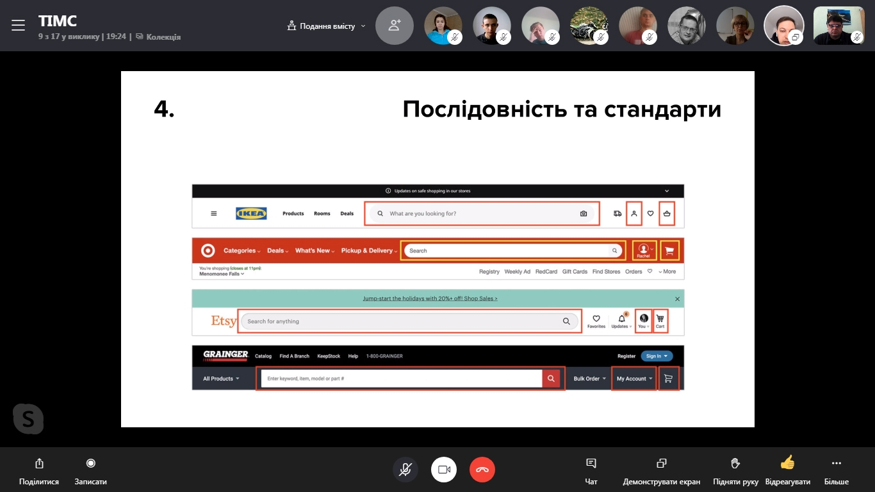Turn on the video camera
This screenshot has height=492, width=875.
pyautogui.click(x=444, y=470)
